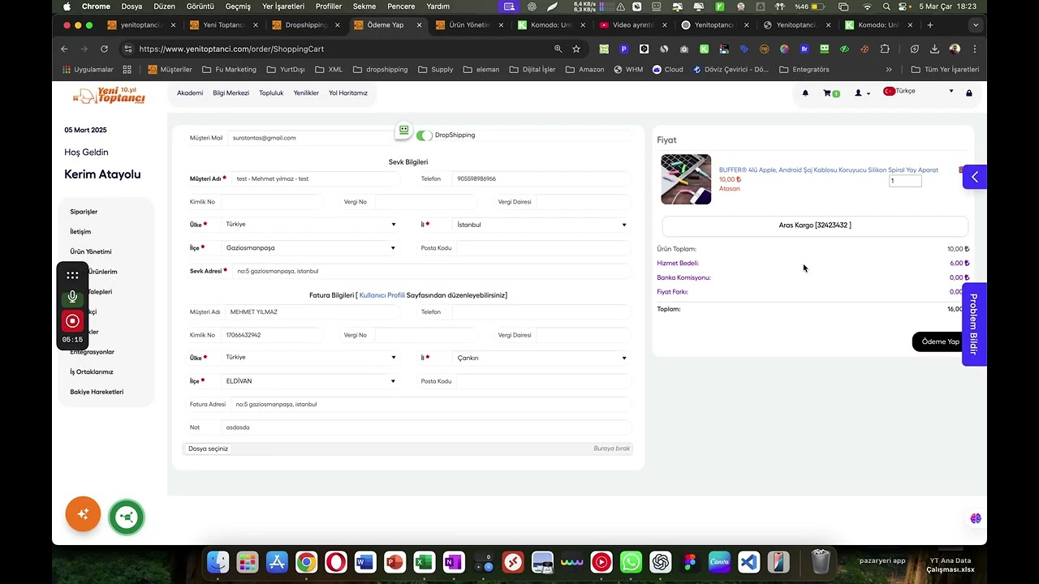Open the İl dropdown showing İstanbul
The height and width of the screenshot is (584, 1039).
click(541, 225)
